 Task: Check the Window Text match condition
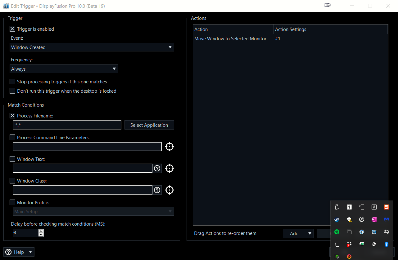point(12,159)
